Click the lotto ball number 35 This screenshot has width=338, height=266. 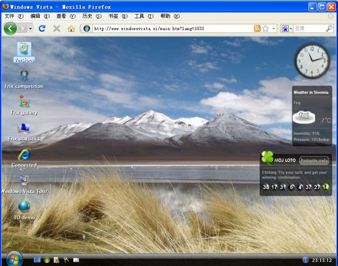[x=266, y=187]
